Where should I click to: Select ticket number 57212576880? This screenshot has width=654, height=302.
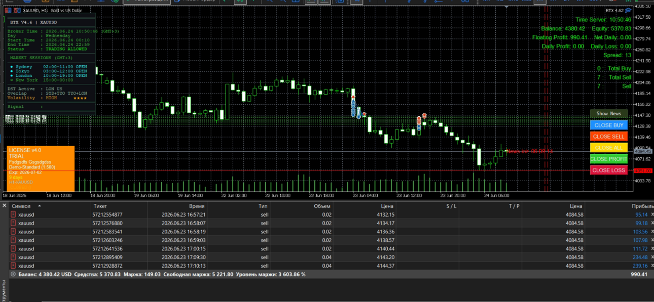pos(107,223)
